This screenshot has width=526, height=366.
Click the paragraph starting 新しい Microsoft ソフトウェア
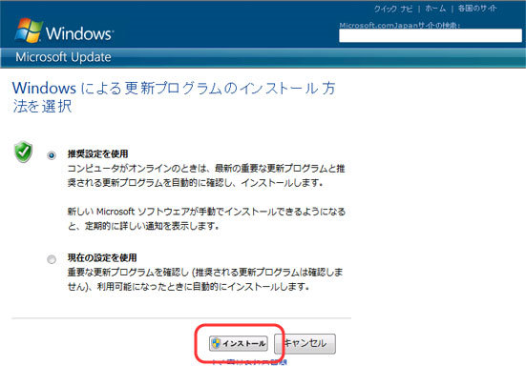pos(206,218)
